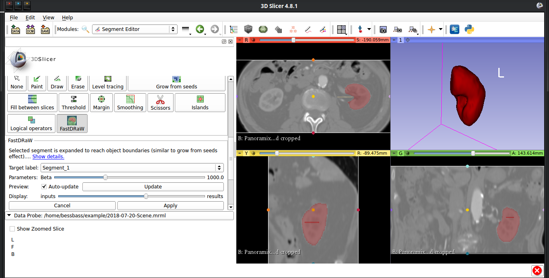Select the Paint effect
Screen dimensions: 549x278
[x=37, y=82]
